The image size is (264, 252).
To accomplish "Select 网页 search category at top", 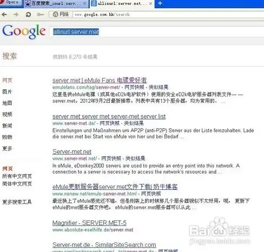I will (x=7, y=80).
